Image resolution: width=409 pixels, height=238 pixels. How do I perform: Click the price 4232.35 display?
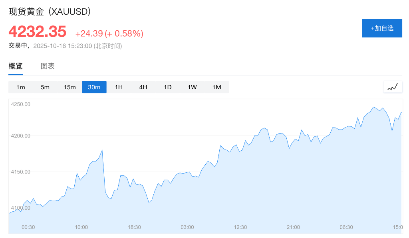[38, 31]
